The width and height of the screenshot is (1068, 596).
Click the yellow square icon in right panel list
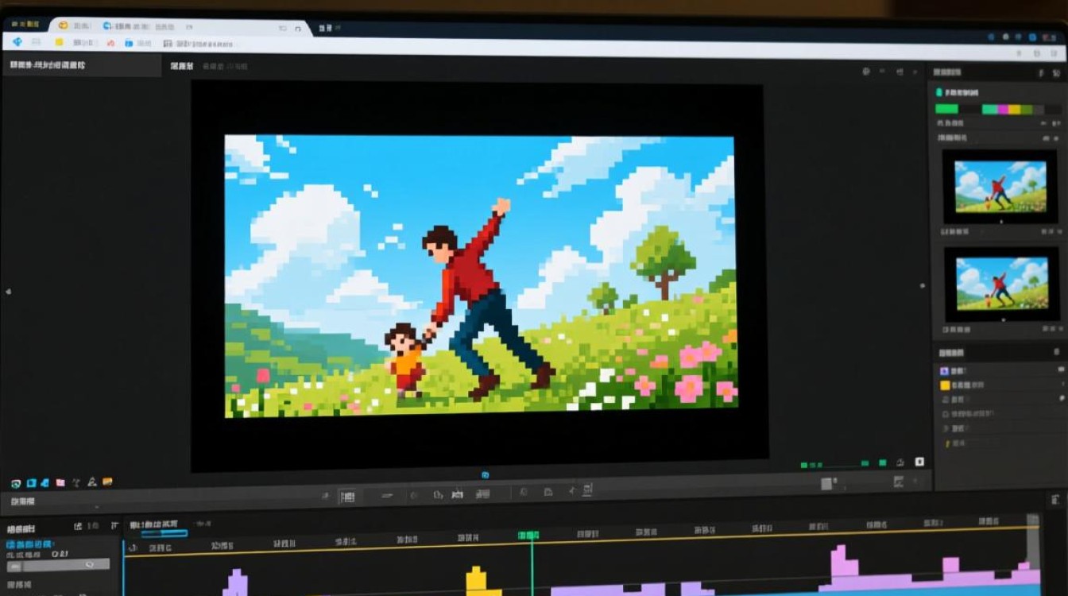(945, 385)
